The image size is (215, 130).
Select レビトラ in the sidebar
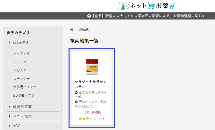pyautogui.click(x=20, y=70)
